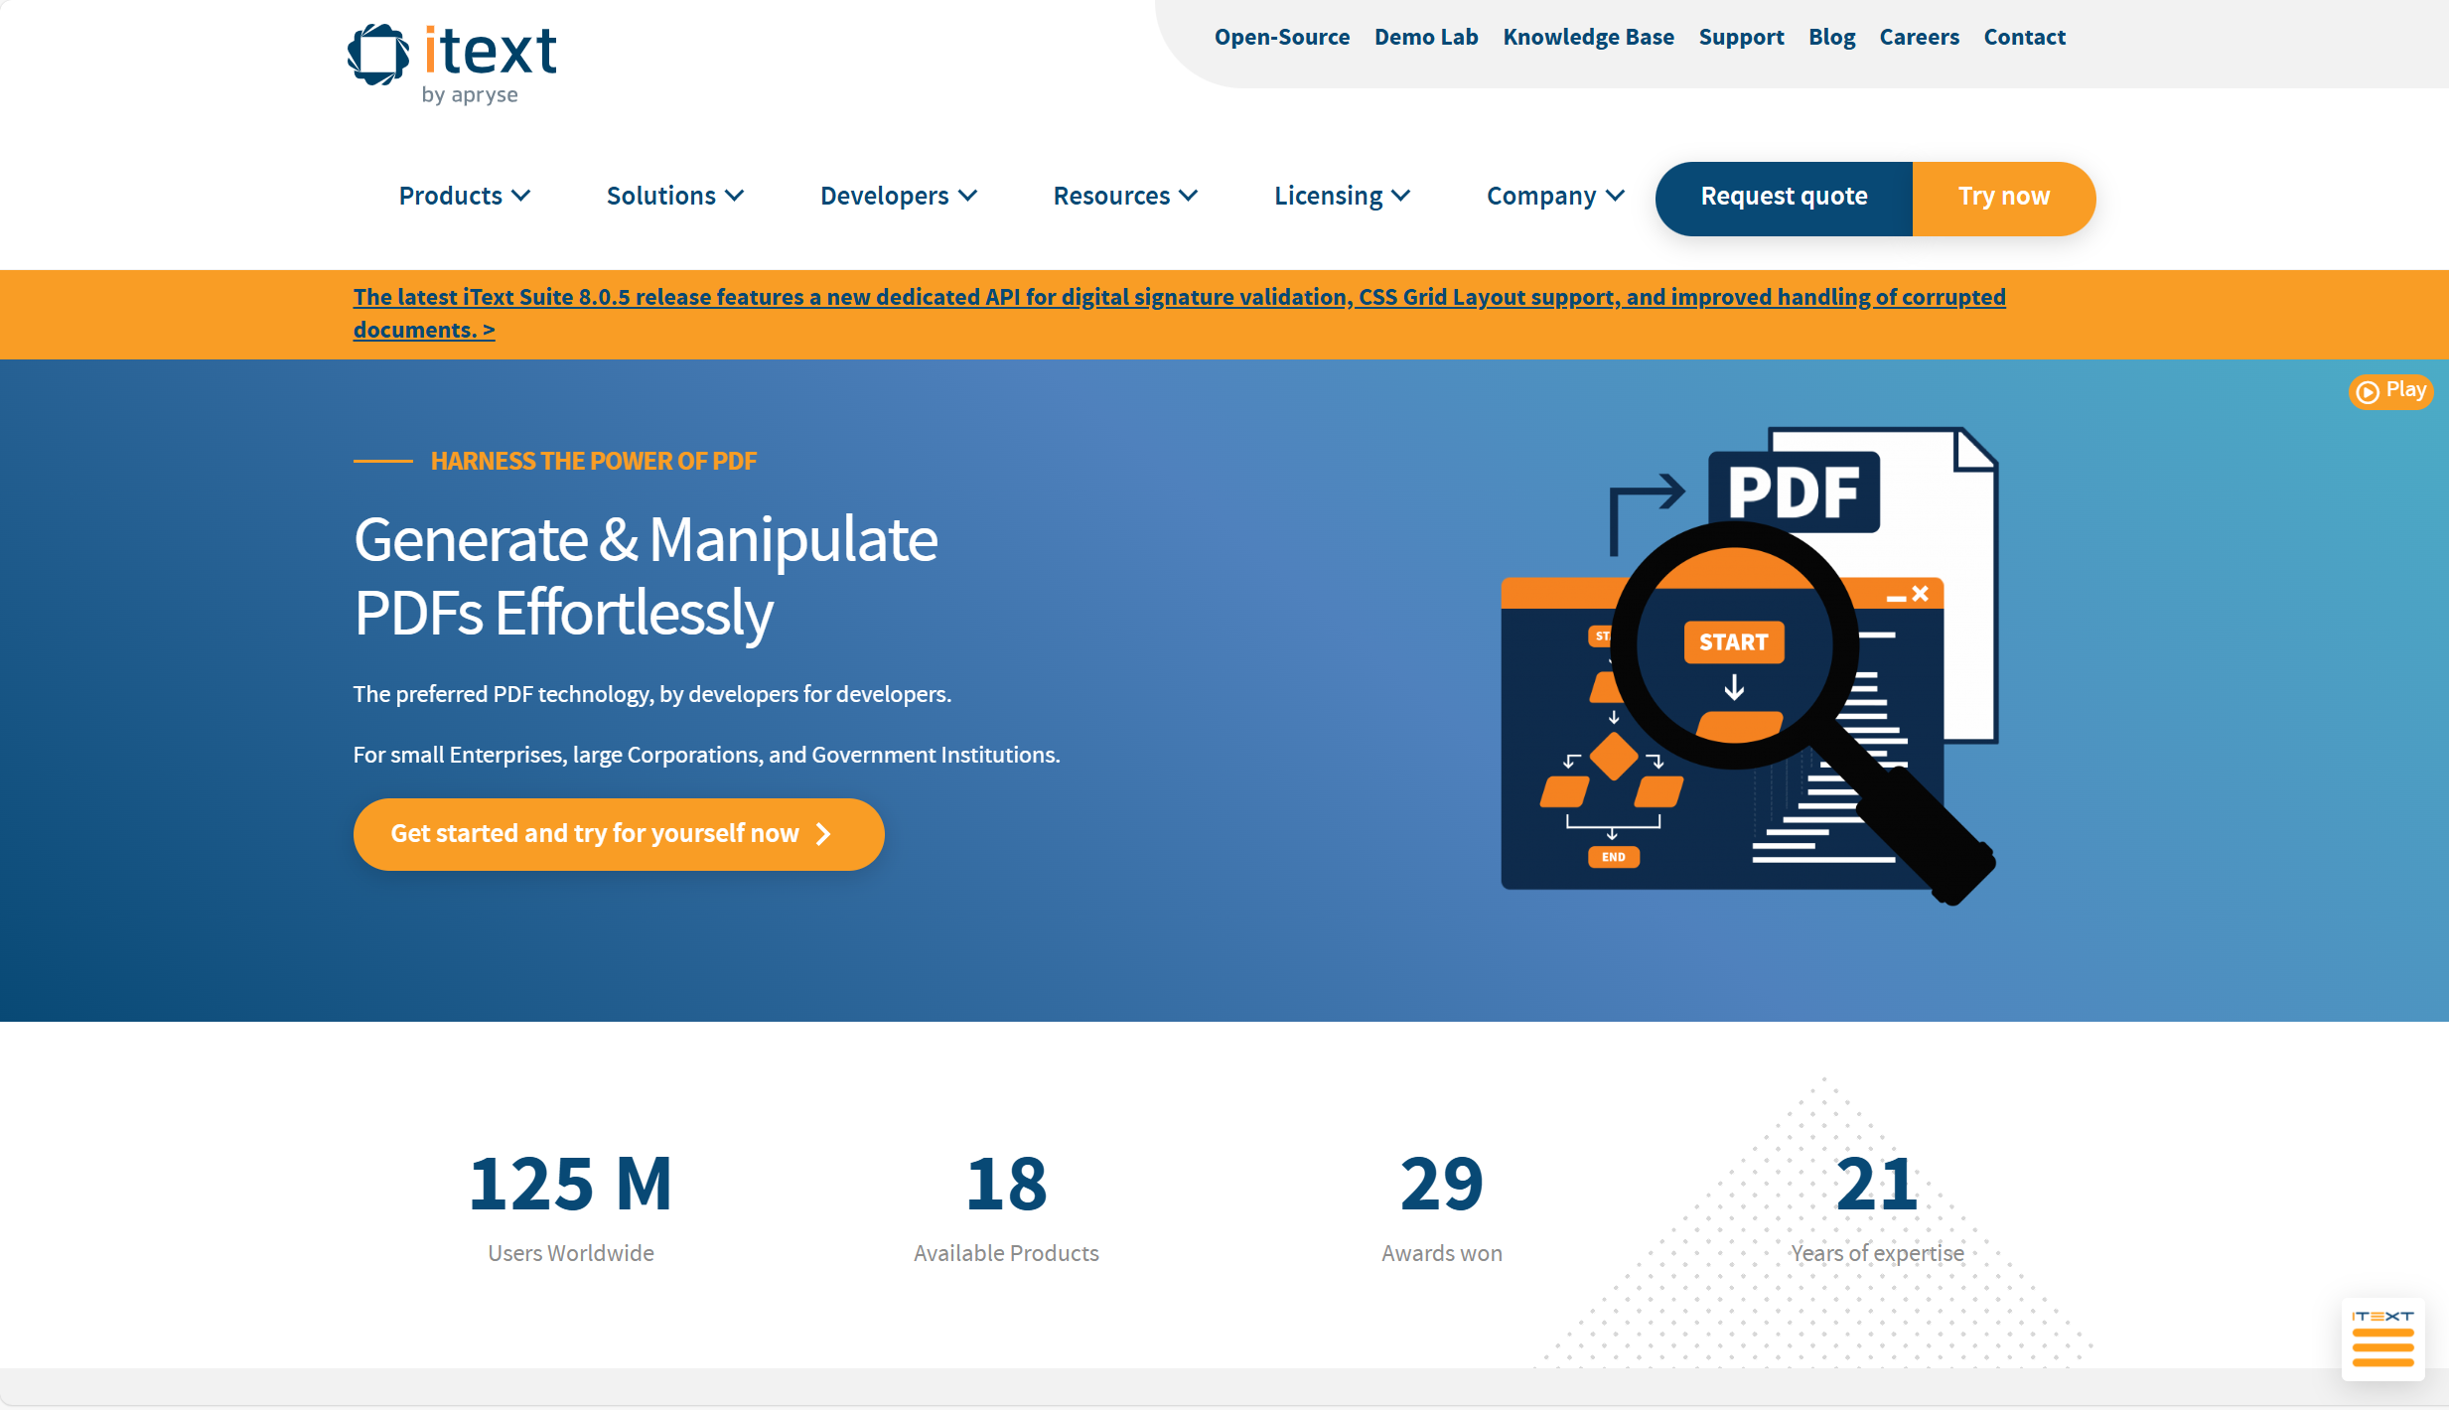Go to the Demo Lab page

(1425, 37)
